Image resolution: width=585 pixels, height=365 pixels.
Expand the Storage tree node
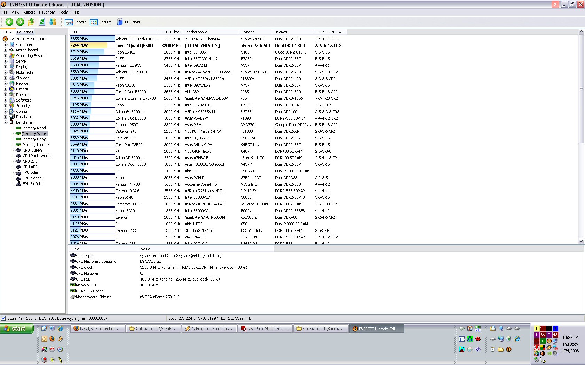[x=5, y=78]
